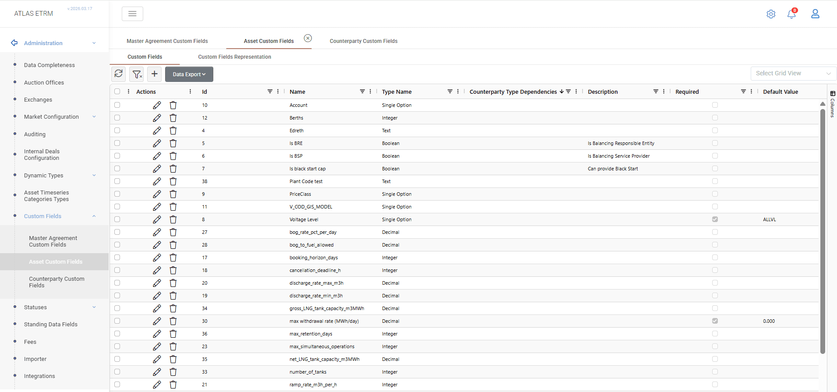The image size is (837, 392).
Task: Open the Type Name column menu dots
Action: [458, 92]
